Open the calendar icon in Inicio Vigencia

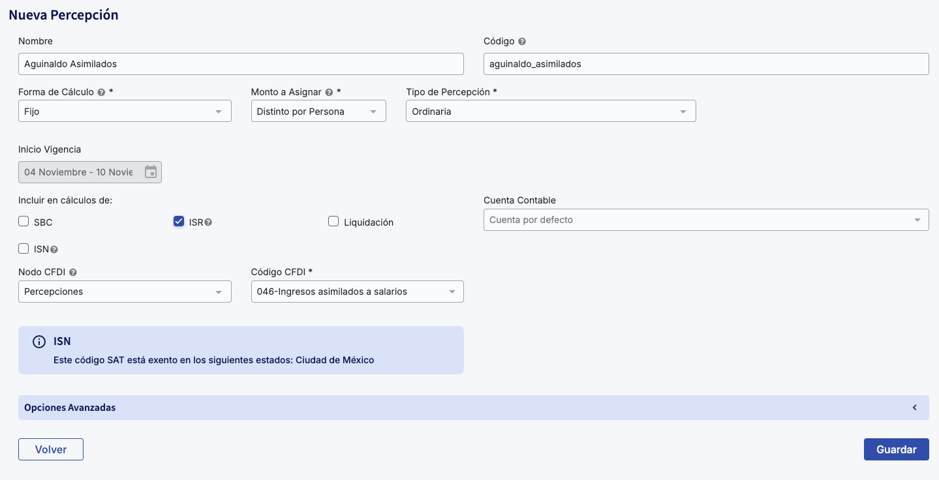151,172
